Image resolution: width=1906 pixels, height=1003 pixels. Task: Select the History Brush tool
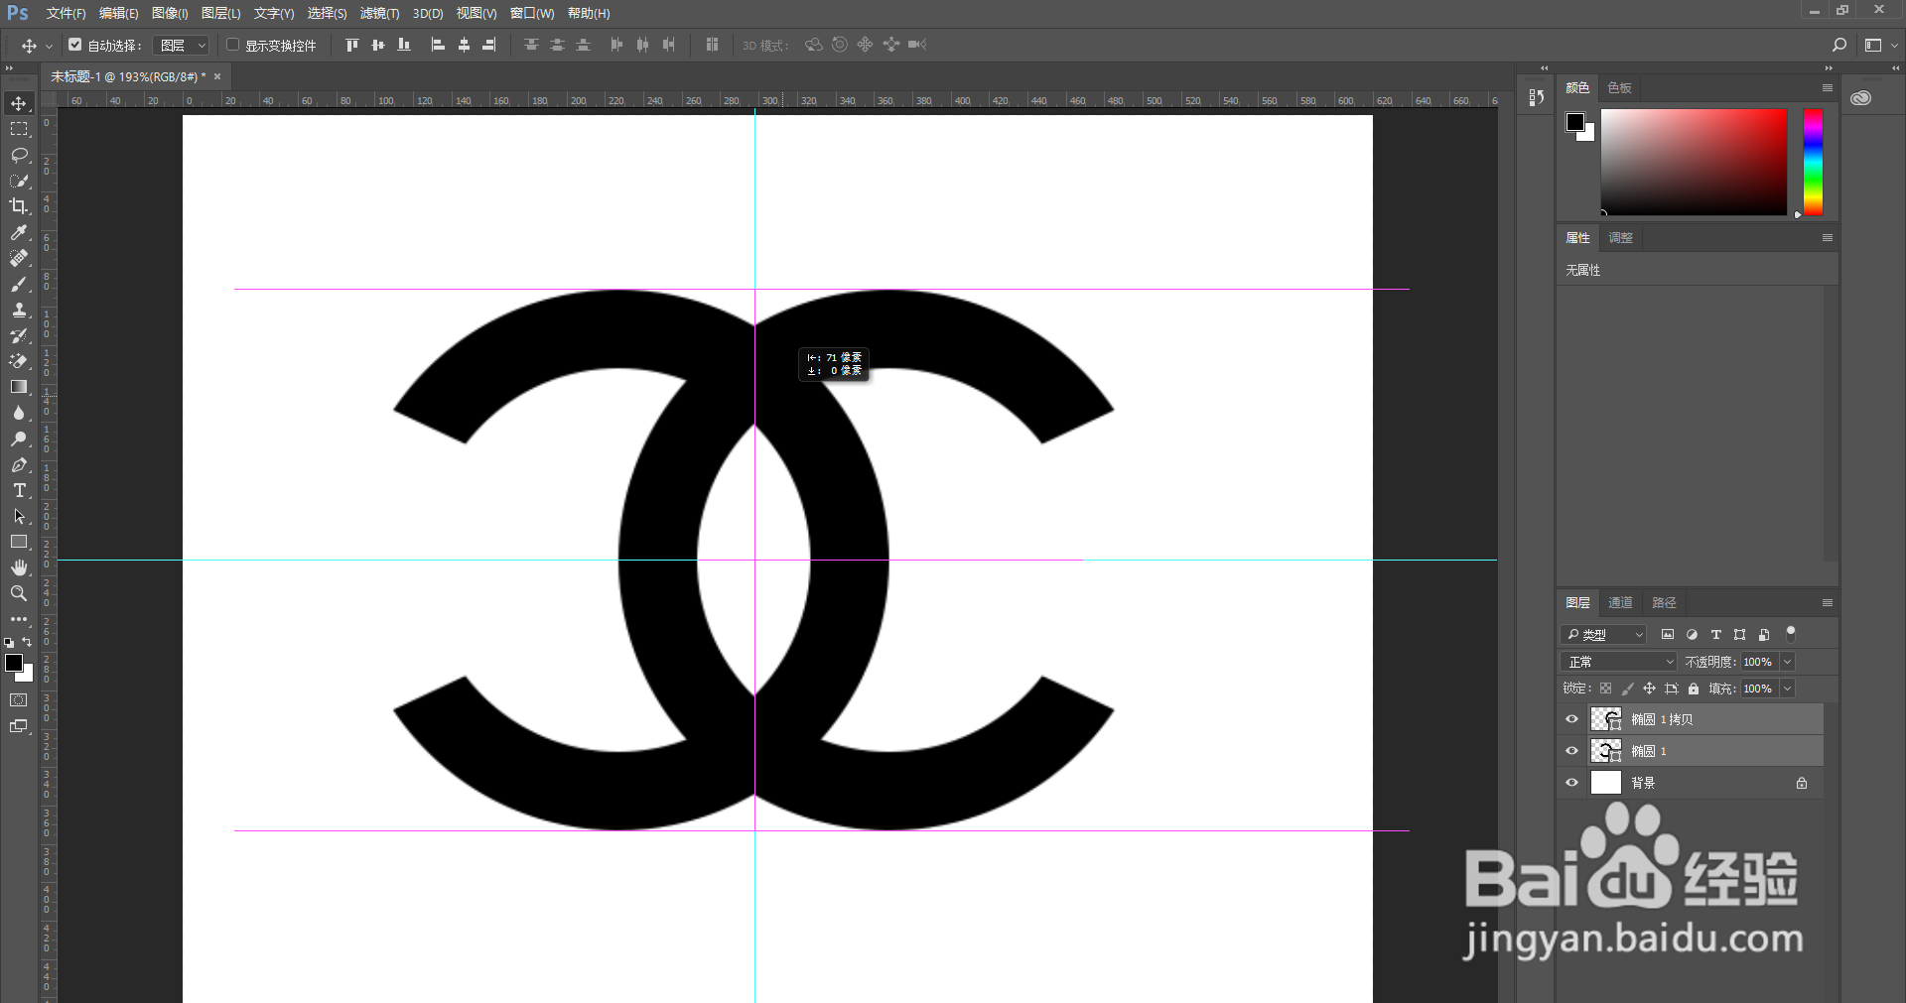[19, 335]
